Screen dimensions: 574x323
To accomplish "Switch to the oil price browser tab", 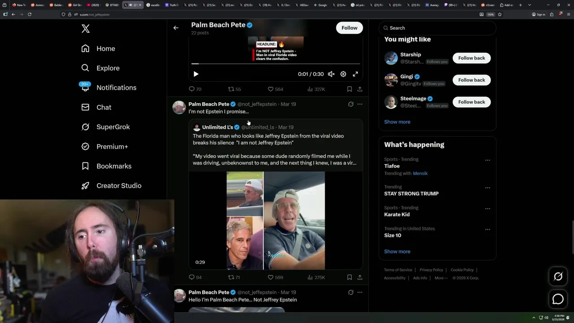I will [358, 5].
